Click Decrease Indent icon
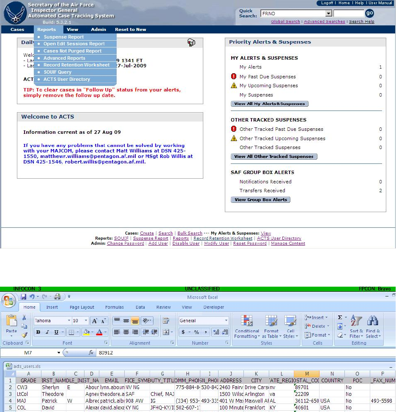This screenshot has width=396, height=412. click(146, 332)
